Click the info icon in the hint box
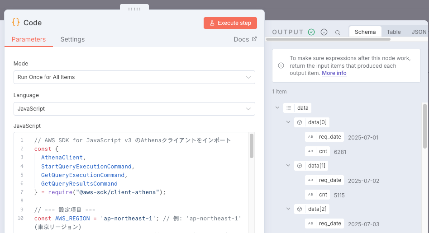This screenshot has width=429, height=233. (x=281, y=65)
